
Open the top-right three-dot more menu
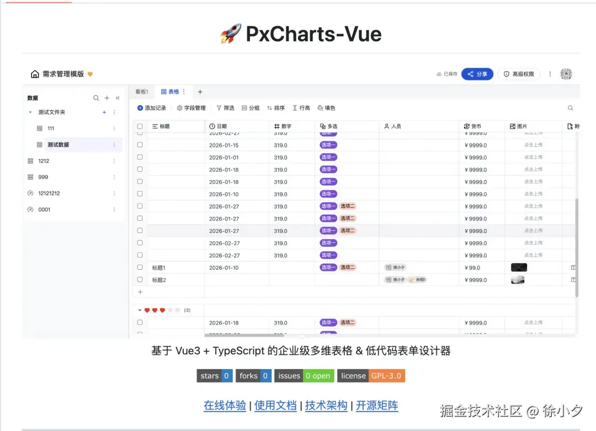point(550,74)
